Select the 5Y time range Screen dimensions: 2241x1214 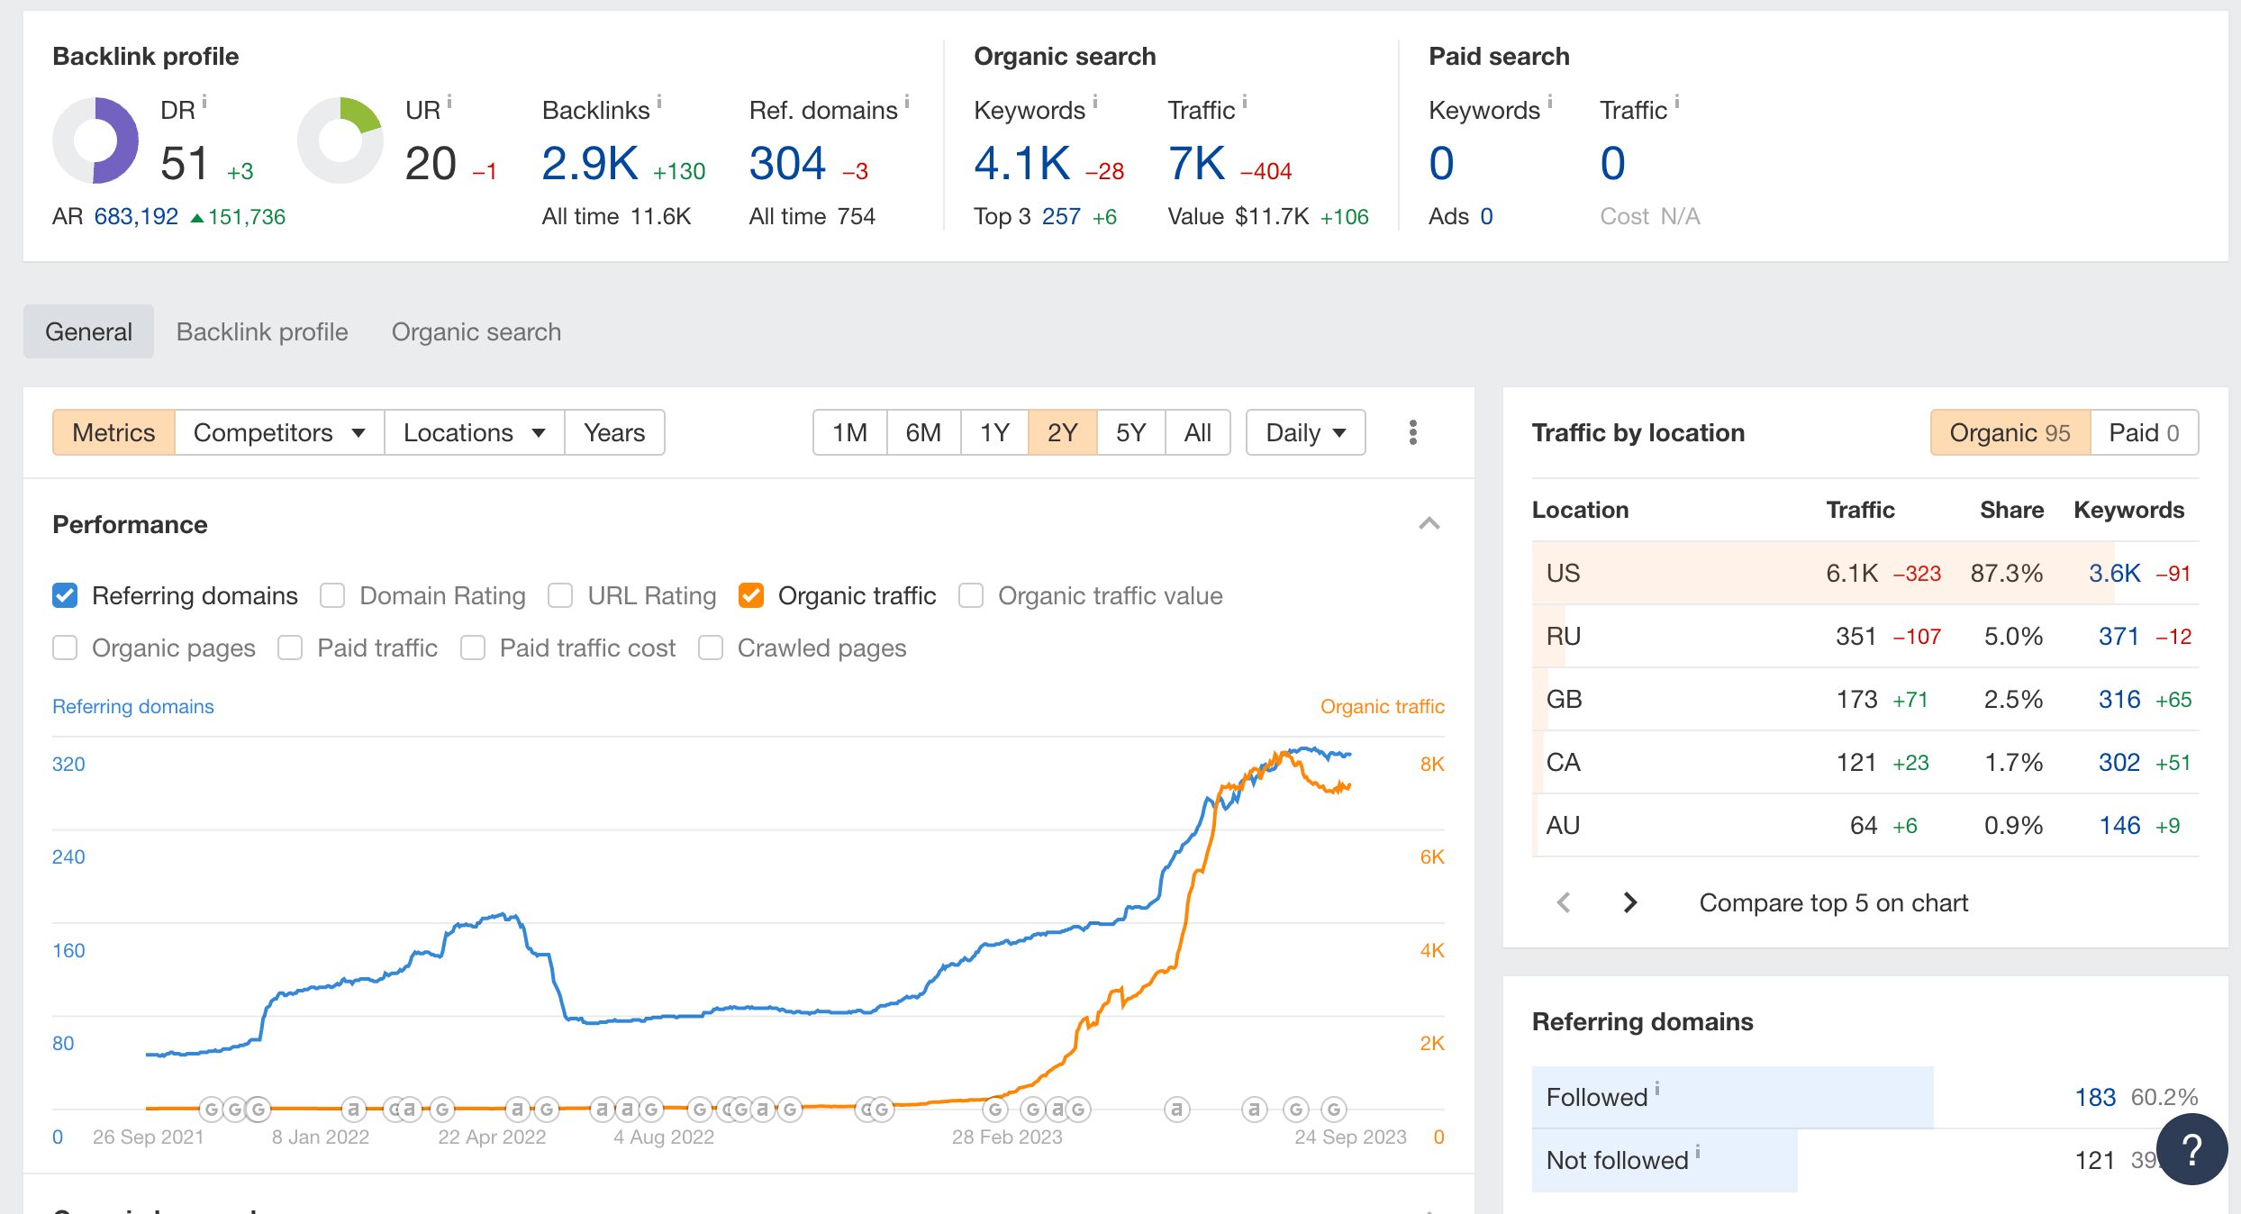[x=1130, y=432]
